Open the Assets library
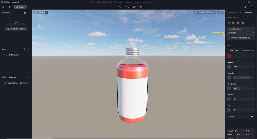 pyautogui.click(x=20, y=7)
